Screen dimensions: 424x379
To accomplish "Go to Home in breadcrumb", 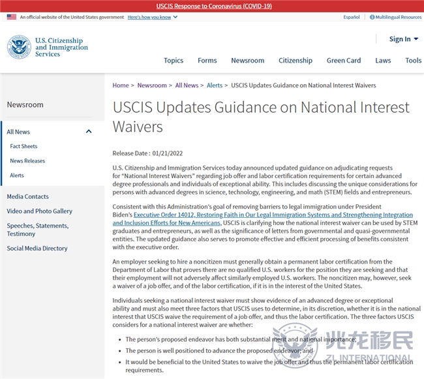I will (x=121, y=85).
